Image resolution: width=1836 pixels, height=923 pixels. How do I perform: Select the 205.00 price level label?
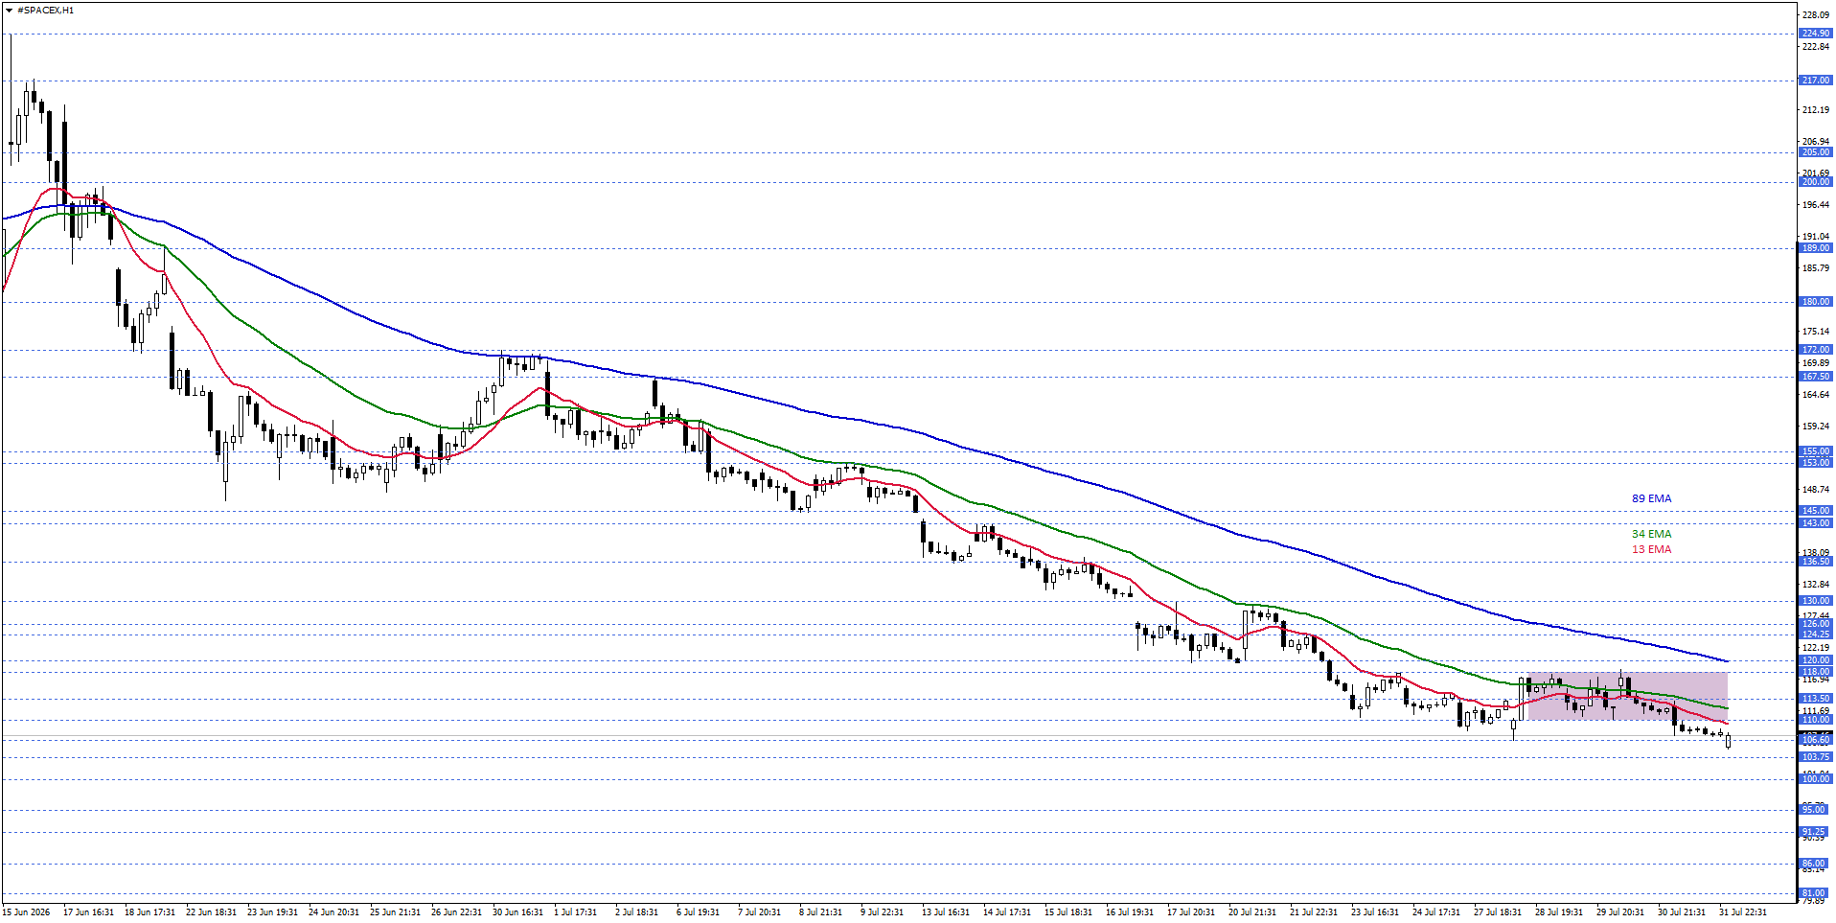point(1816,152)
